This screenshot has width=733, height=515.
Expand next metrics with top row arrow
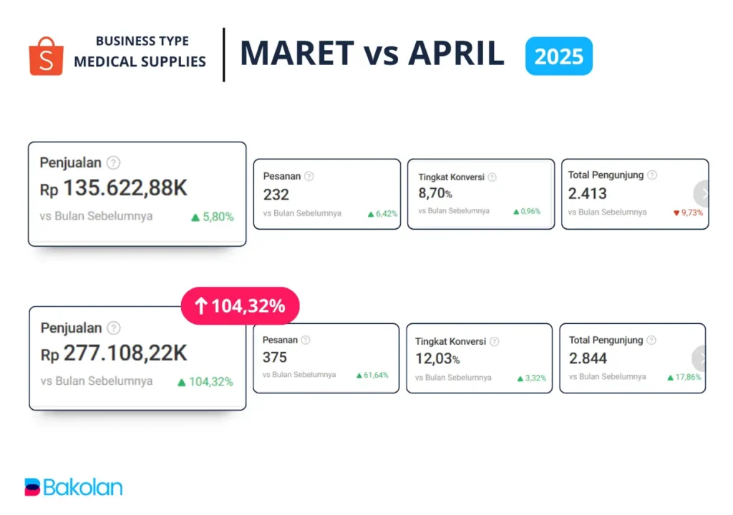[702, 193]
